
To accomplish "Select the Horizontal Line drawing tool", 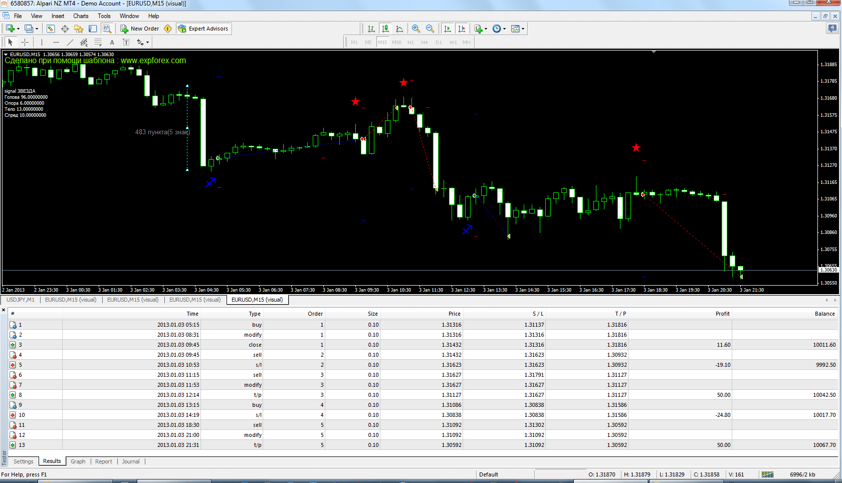I will pos(56,42).
